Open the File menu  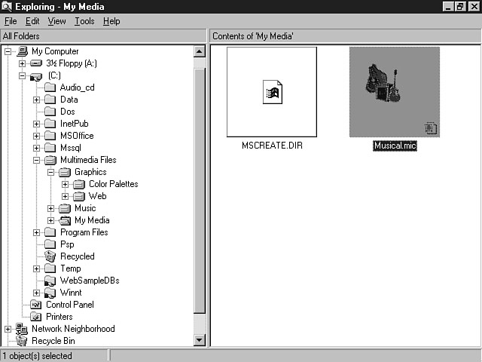point(11,21)
